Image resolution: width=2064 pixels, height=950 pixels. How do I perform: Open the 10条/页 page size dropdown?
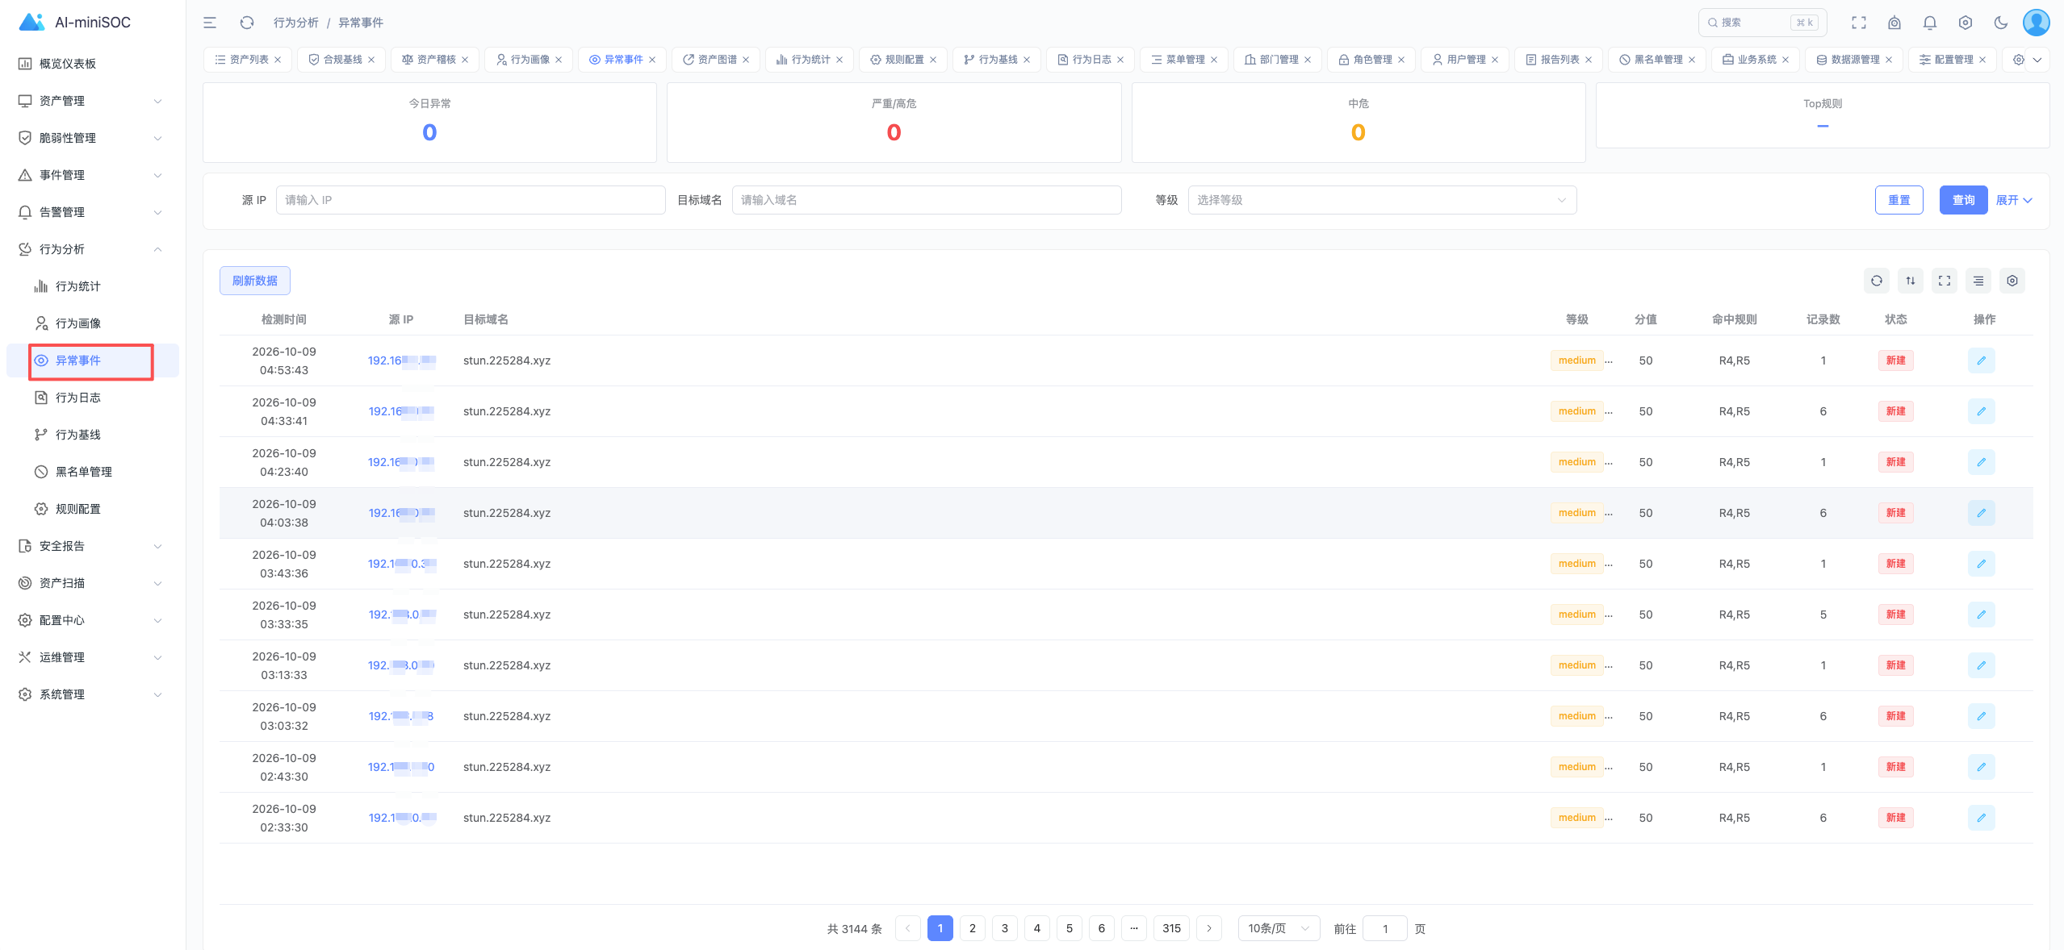(1279, 928)
